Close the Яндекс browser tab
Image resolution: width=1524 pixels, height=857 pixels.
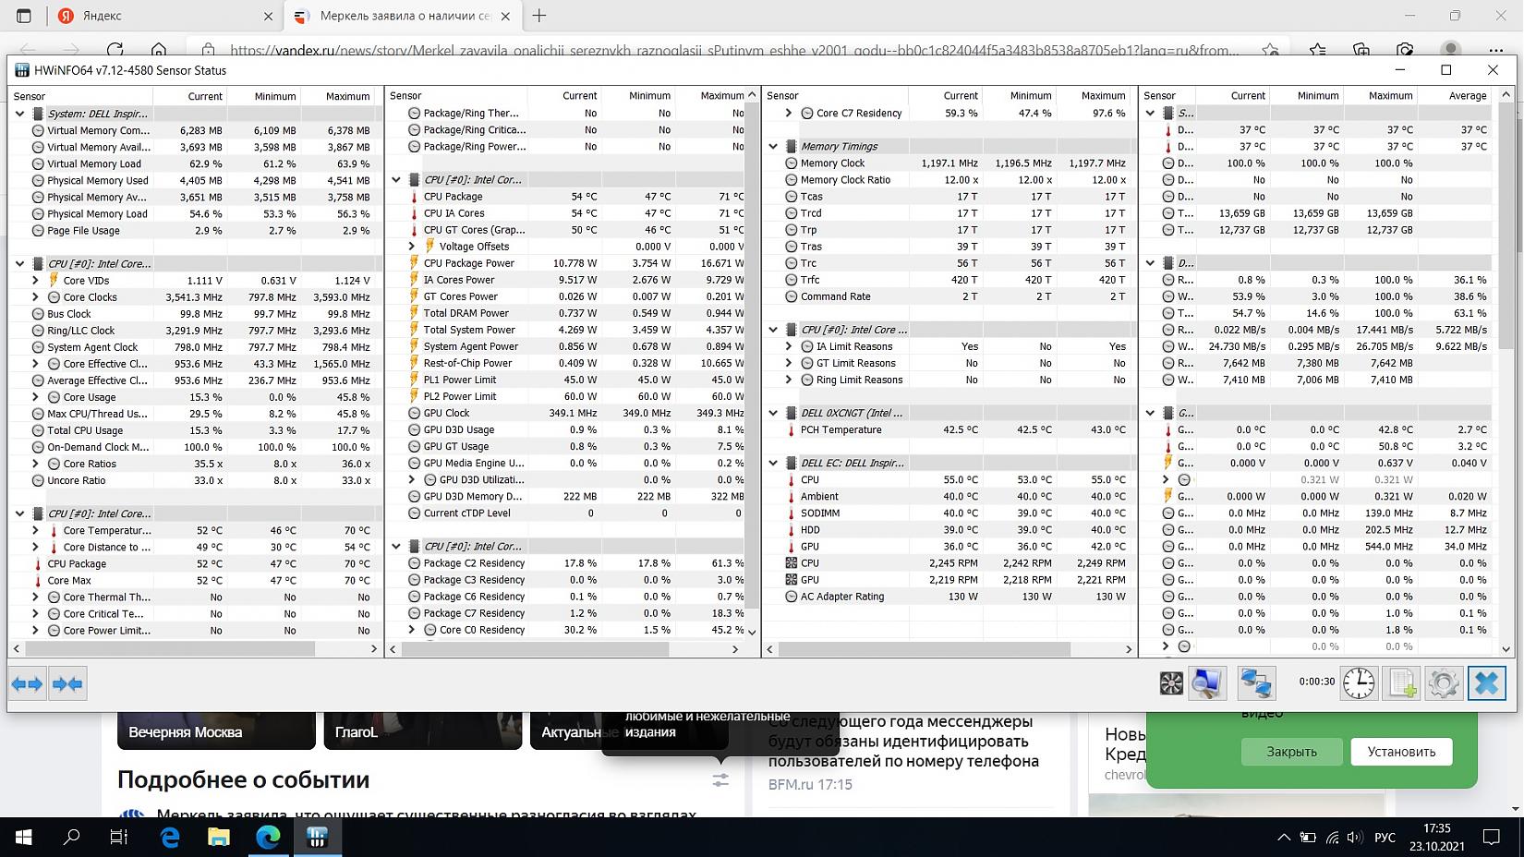click(268, 16)
